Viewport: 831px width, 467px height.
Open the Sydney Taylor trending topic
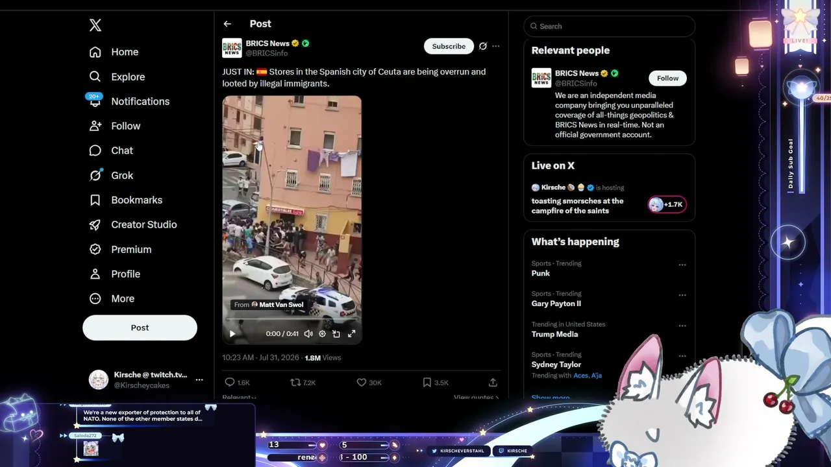(x=556, y=365)
